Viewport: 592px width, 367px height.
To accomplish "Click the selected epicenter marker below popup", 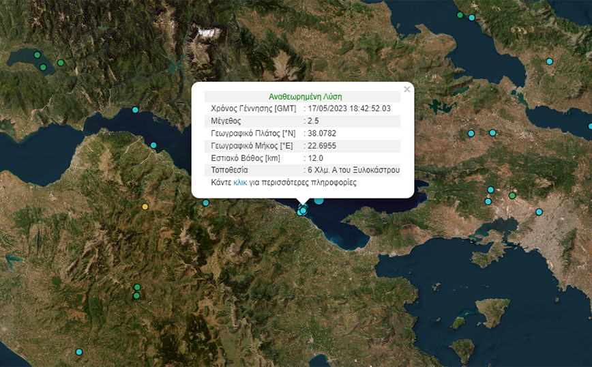I will pos(303,211).
